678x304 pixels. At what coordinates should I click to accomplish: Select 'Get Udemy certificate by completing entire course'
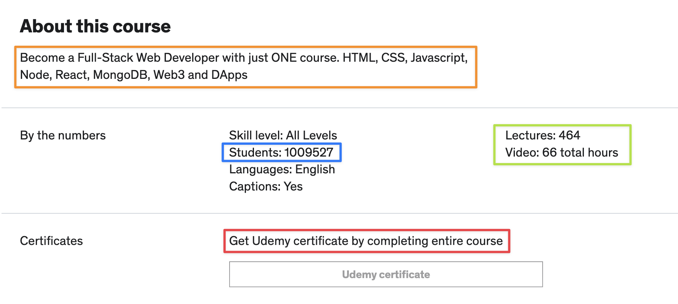[x=366, y=241]
